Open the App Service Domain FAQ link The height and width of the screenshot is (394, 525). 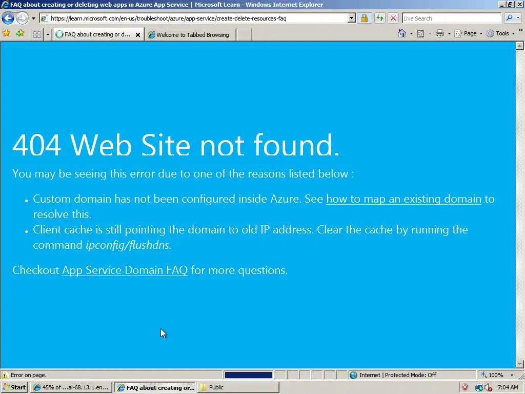click(125, 270)
